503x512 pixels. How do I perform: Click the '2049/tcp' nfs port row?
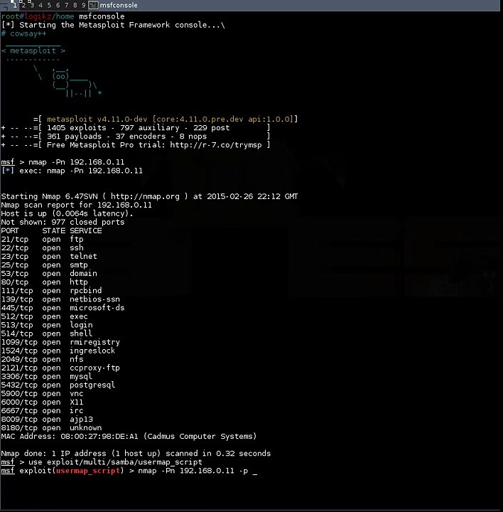point(42,360)
